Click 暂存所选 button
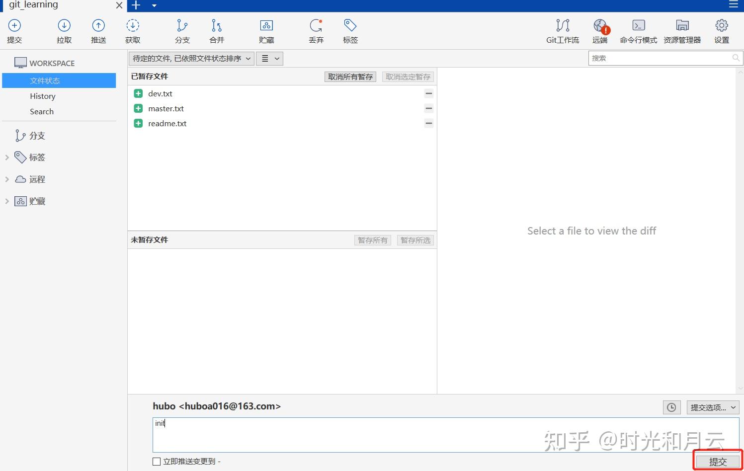The image size is (744, 471). [415, 240]
